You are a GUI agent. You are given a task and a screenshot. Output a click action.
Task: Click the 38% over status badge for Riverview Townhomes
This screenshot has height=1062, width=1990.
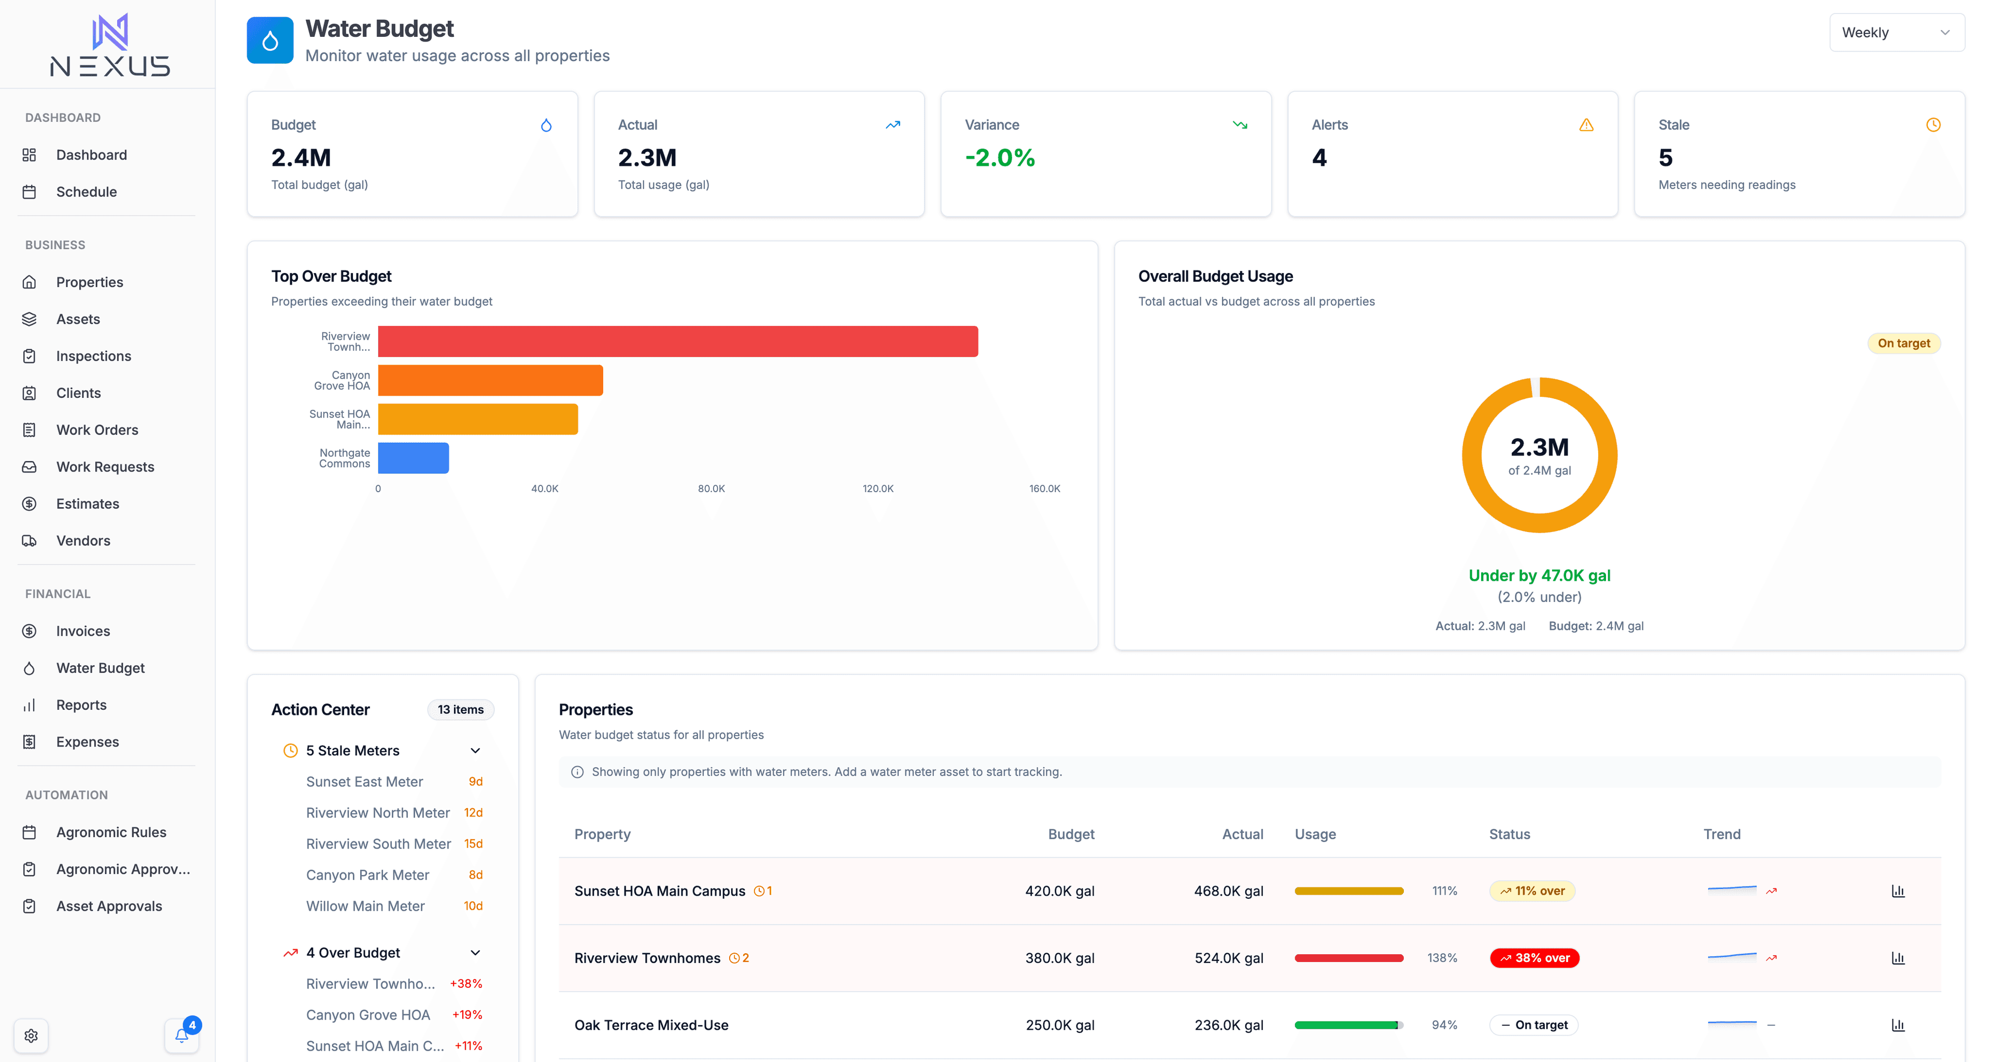[x=1533, y=958]
